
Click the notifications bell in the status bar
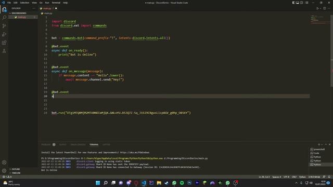(x=329, y=177)
